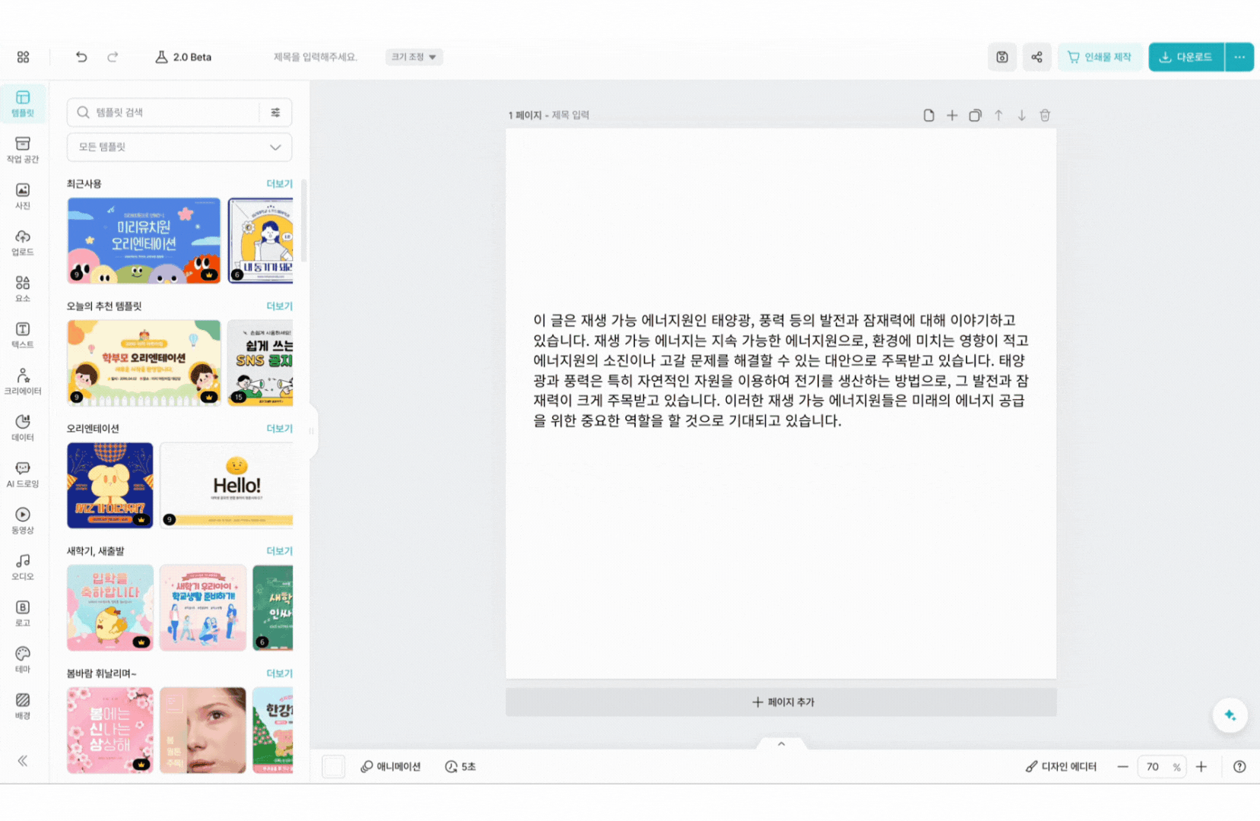Open the AI 드로잉 sidebar icon
This screenshot has height=821, width=1260.
23,474
